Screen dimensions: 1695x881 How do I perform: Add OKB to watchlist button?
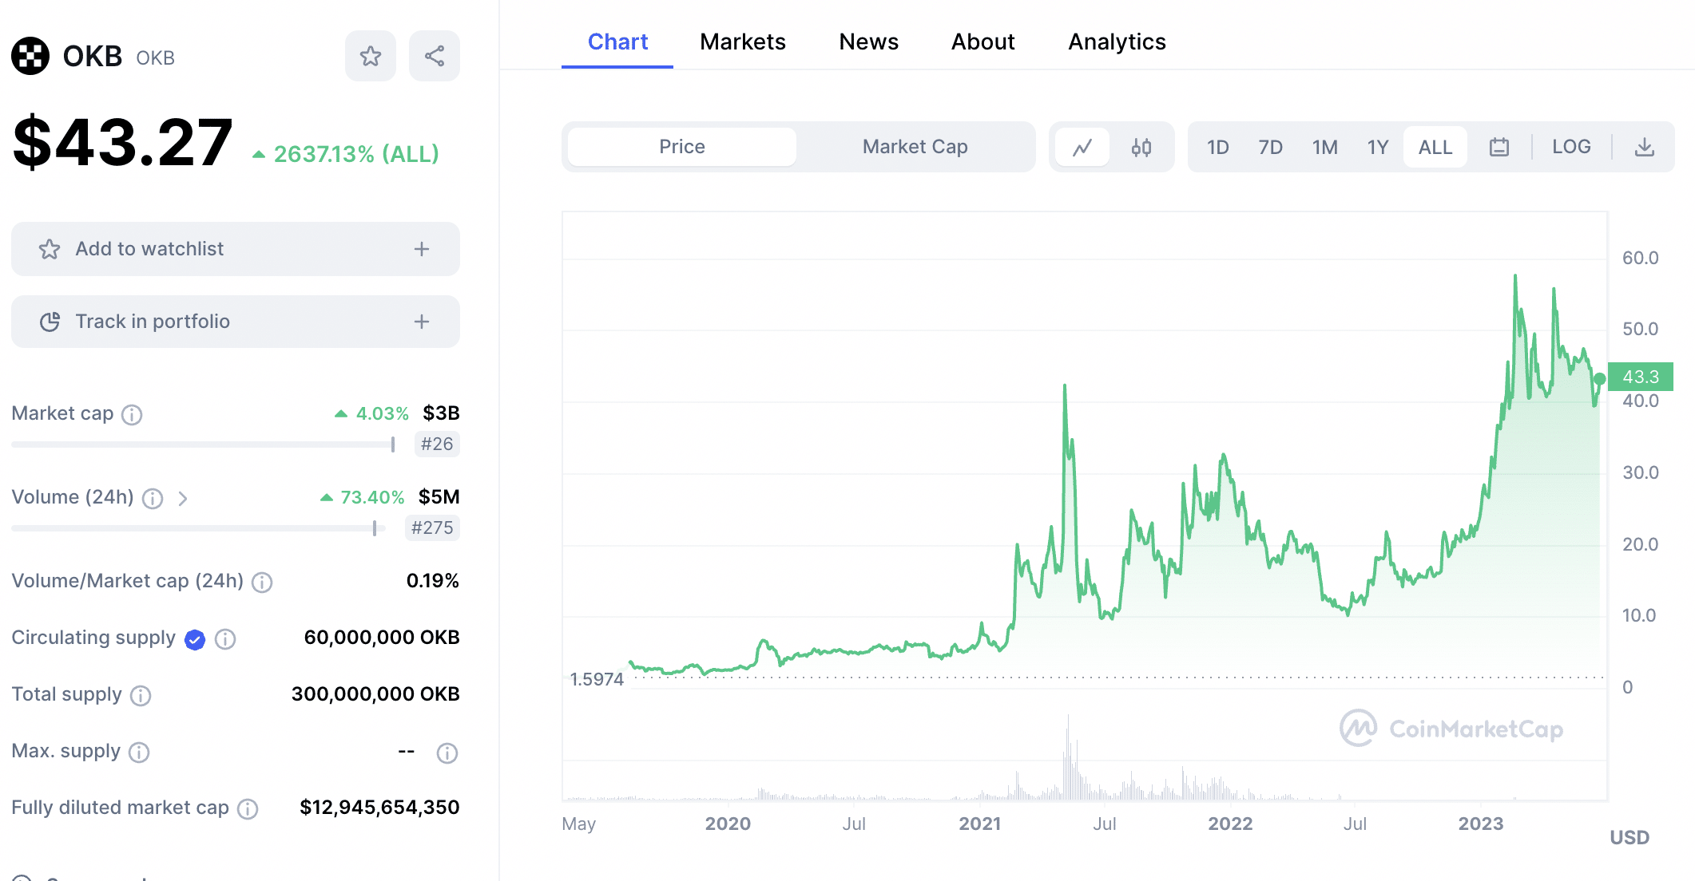pos(236,249)
